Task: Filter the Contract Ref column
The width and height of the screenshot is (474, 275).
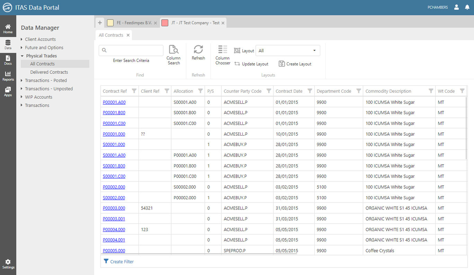Action: coord(134,91)
